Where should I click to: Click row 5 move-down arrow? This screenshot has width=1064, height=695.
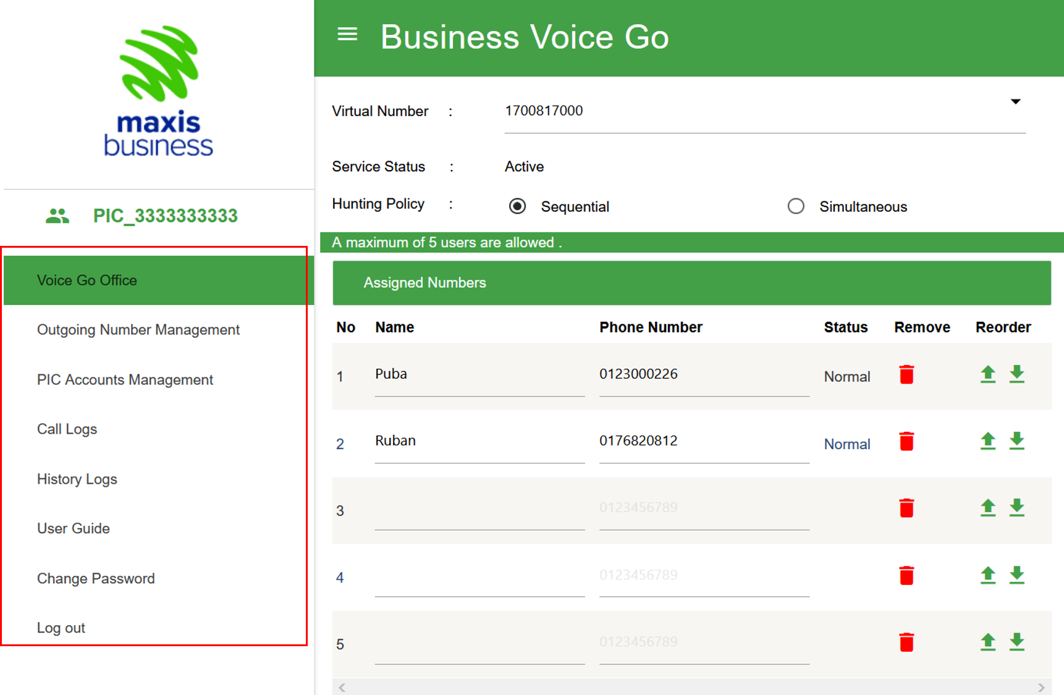pyautogui.click(x=1017, y=642)
